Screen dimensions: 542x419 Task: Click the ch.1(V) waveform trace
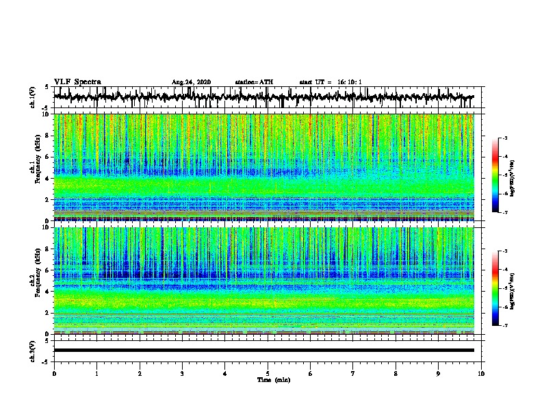coord(263,97)
